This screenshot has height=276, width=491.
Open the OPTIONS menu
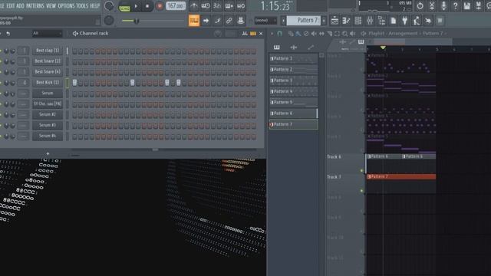66,5
